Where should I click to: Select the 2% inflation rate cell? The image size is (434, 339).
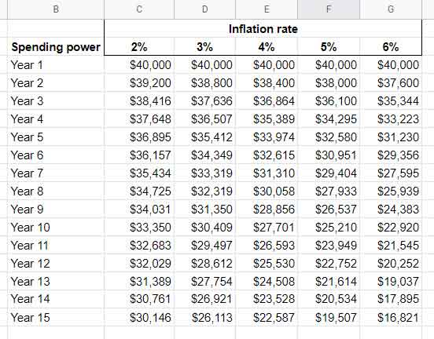(x=139, y=47)
